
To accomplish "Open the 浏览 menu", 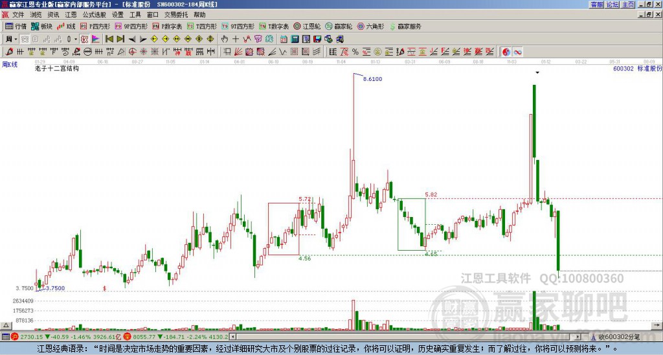I will (x=36, y=15).
